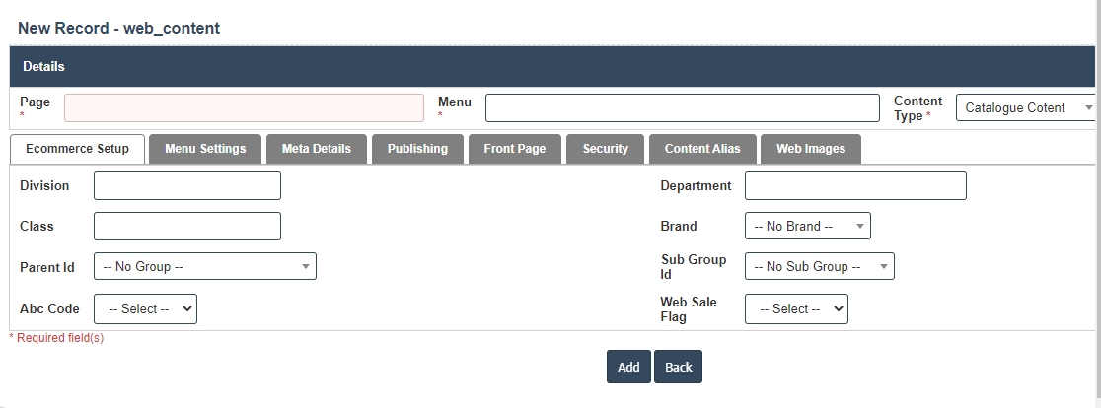Expand the Sub Group Id dropdown
The width and height of the screenshot is (1101, 408).
tap(819, 266)
